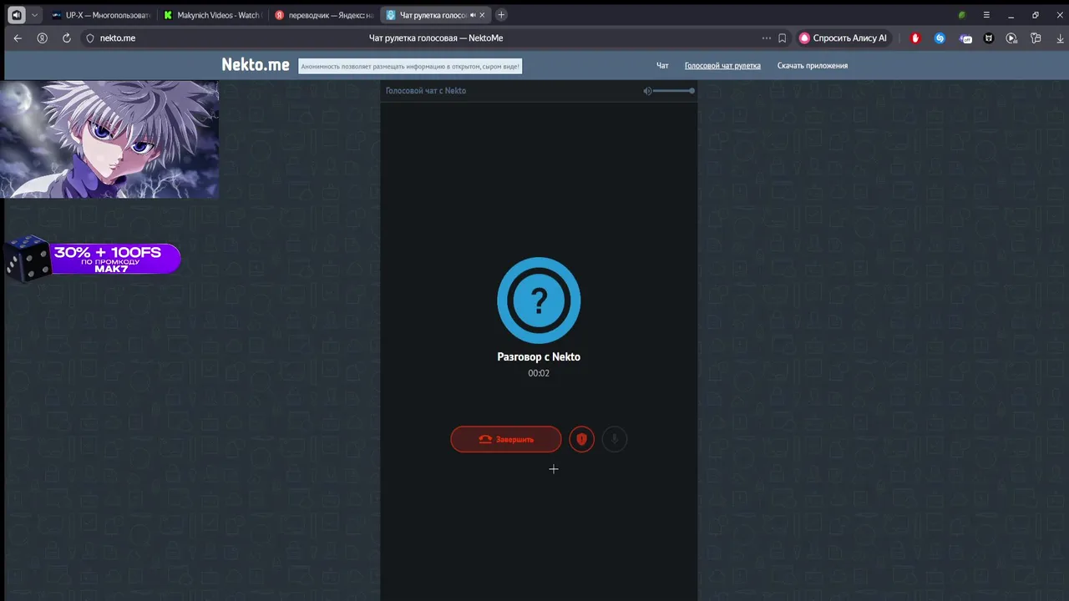Image resolution: width=1069 pixels, height=601 pixels.
Task: Switch to the UP-X tab
Action: [x=100, y=15]
